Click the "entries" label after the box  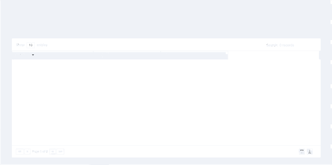point(42,45)
